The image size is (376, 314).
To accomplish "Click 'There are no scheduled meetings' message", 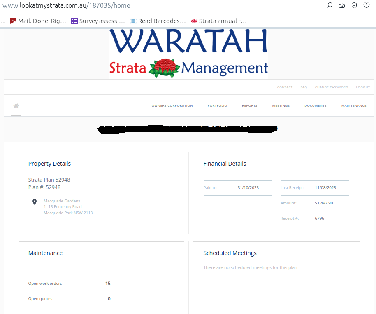I will pyautogui.click(x=250, y=267).
